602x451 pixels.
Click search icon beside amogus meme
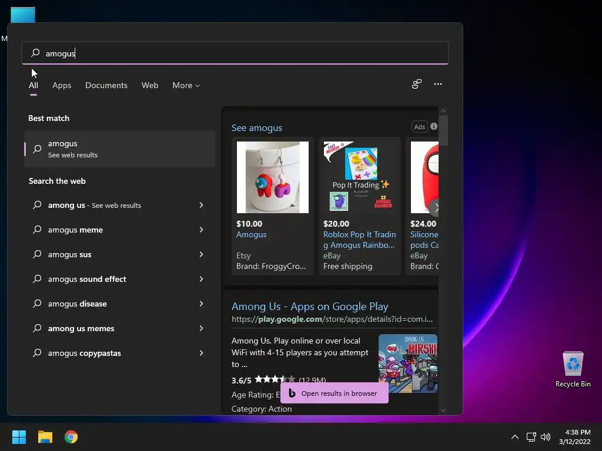click(37, 230)
